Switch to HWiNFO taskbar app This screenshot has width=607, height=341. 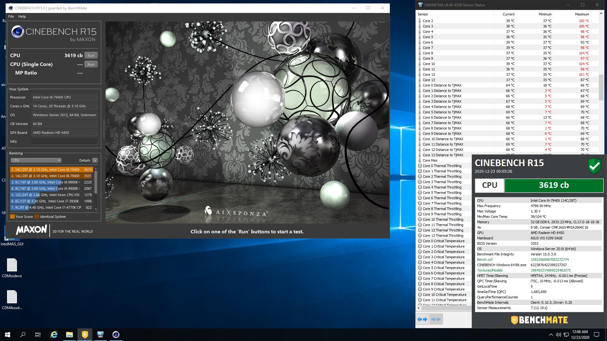(101, 335)
